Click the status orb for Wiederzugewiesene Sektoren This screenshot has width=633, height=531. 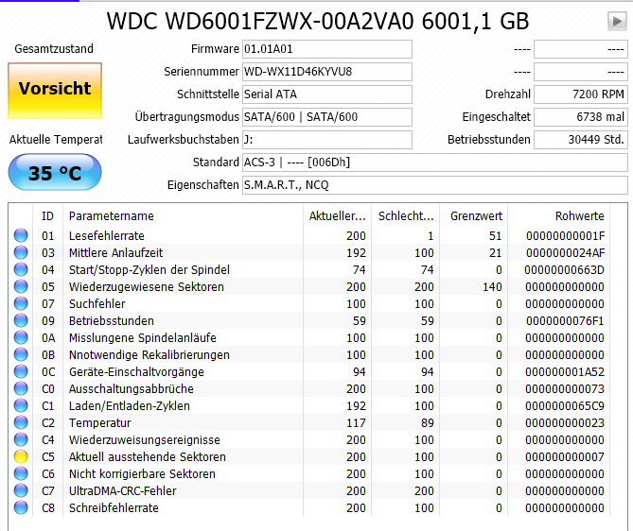click(21, 286)
